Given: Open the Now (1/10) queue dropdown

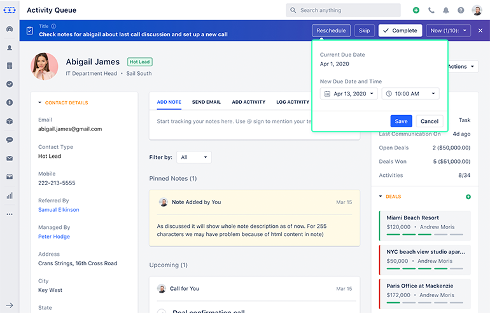Looking at the screenshot, I should pyautogui.click(x=448, y=31).
